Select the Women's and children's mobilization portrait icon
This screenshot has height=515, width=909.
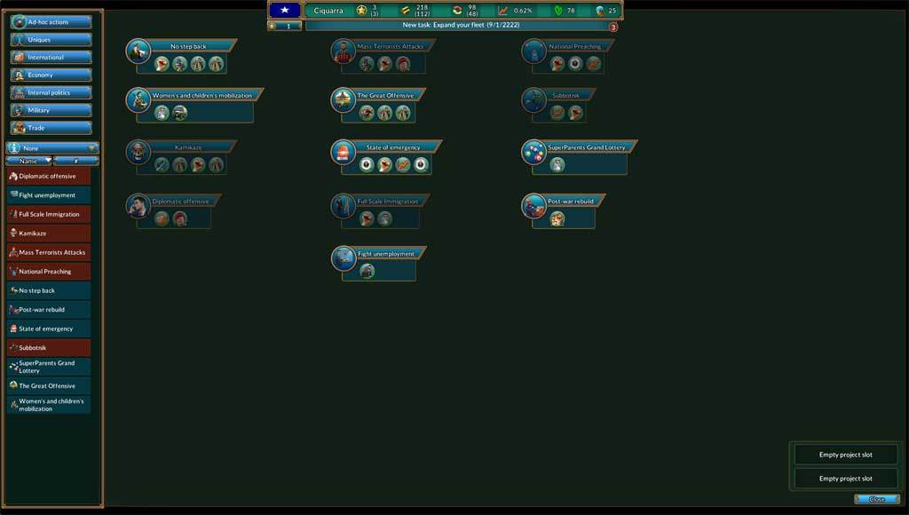(x=138, y=99)
